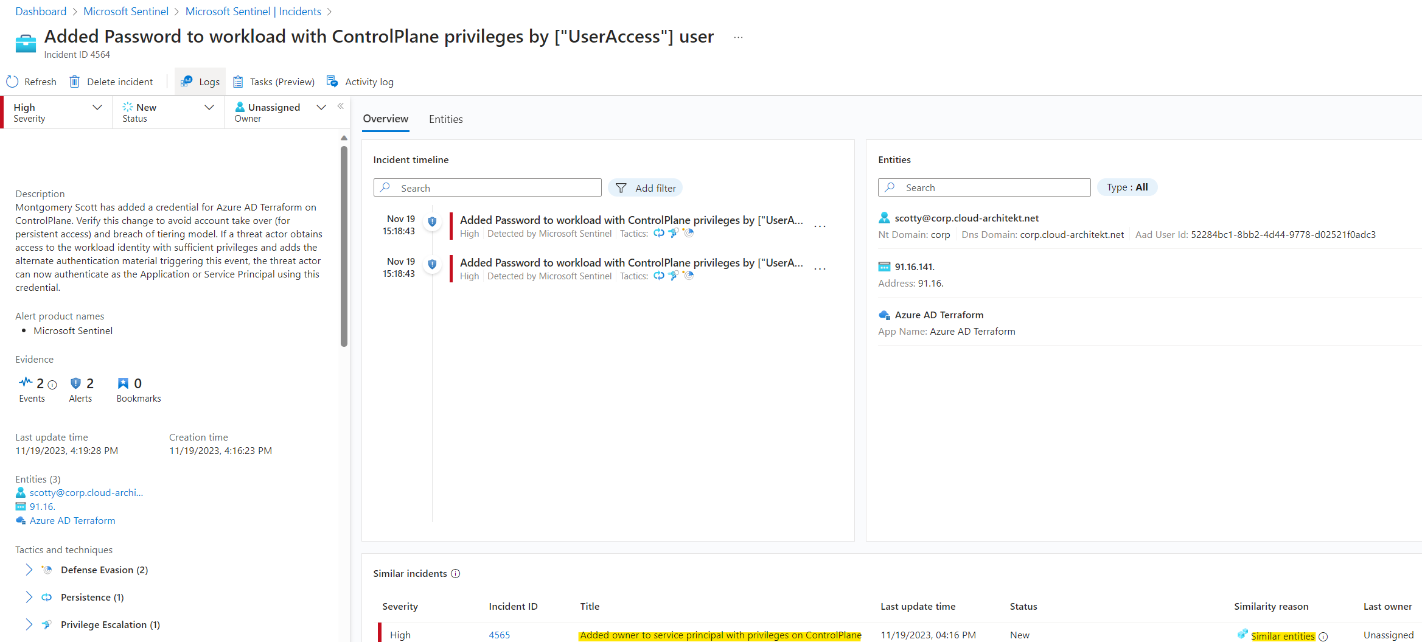Open scotty@corp.cloud-architekt.net entity in Entities panel
1422x642 pixels.
pos(966,218)
